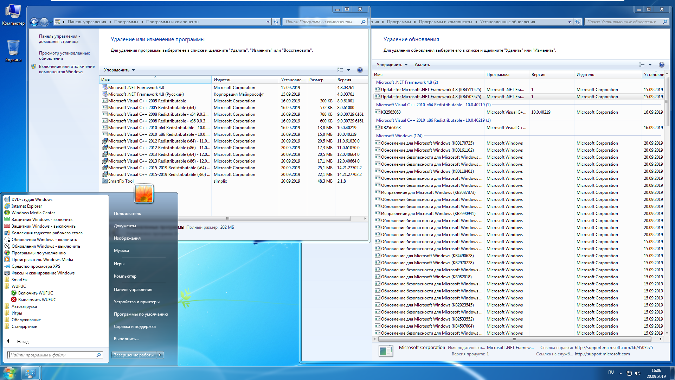Click the Удалить button in updates toolbar
Viewport: 675px width, 380px height.
pos(422,65)
